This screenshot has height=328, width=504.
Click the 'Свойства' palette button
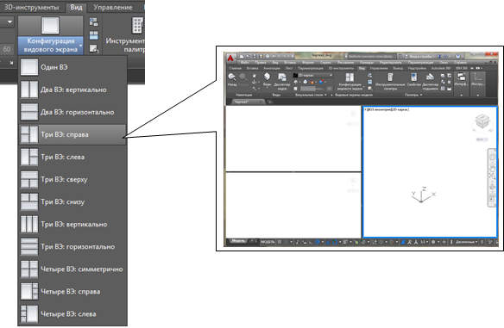[x=413, y=80]
